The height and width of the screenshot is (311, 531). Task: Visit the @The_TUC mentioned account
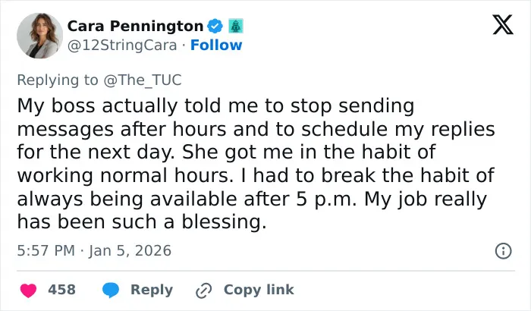click(143, 80)
